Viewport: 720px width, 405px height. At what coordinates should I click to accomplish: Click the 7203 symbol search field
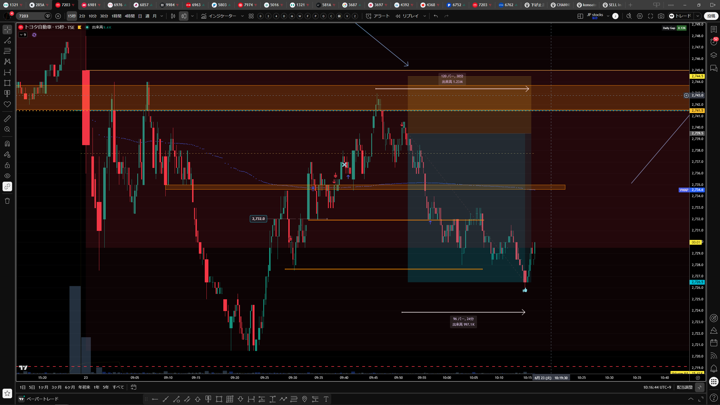(31, 16)
